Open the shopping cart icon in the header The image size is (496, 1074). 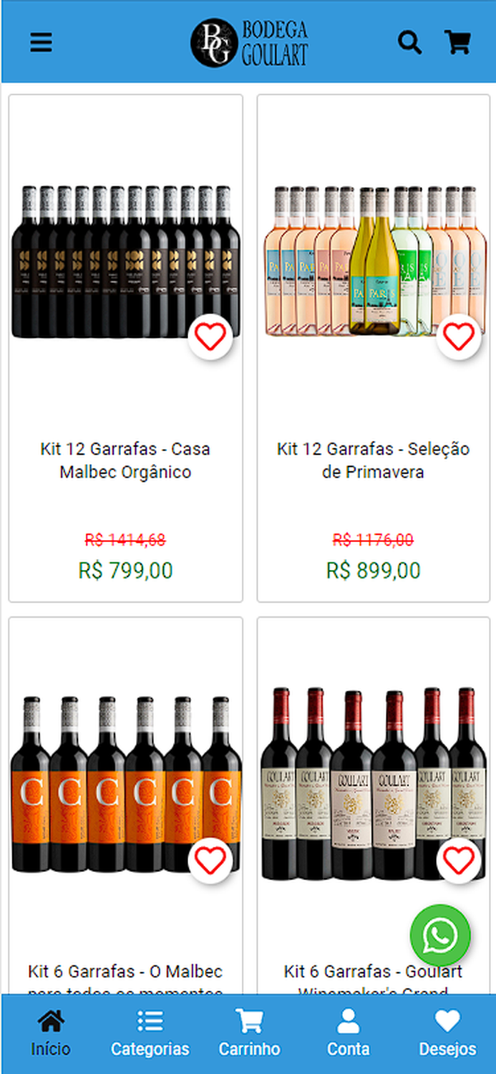457,43
